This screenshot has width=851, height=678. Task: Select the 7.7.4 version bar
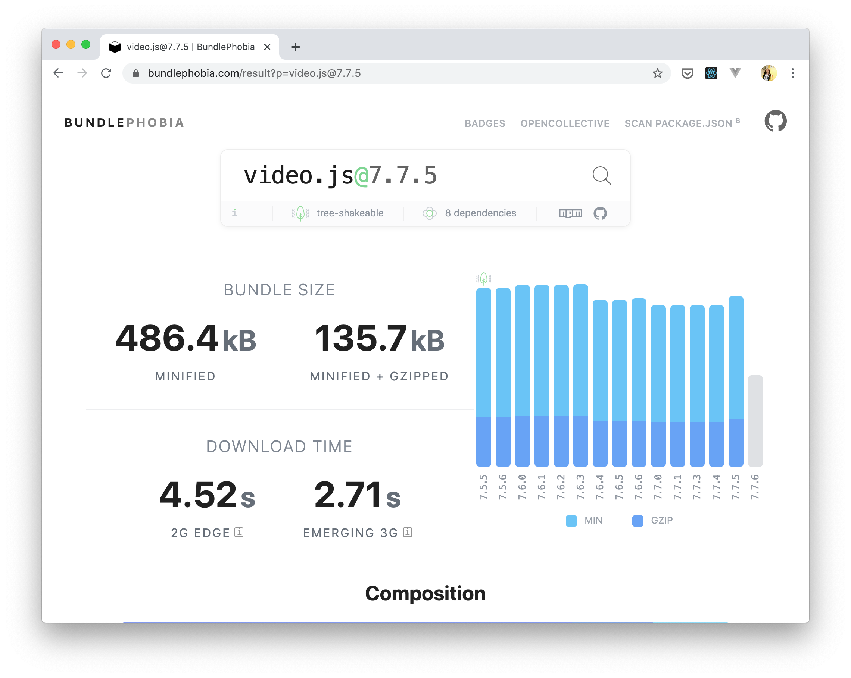click(x=716, y=386)
